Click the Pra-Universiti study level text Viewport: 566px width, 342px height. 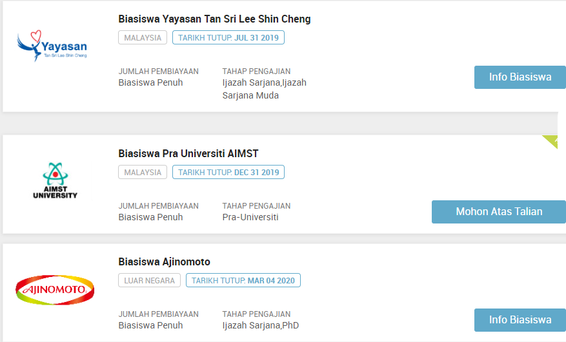250,217
